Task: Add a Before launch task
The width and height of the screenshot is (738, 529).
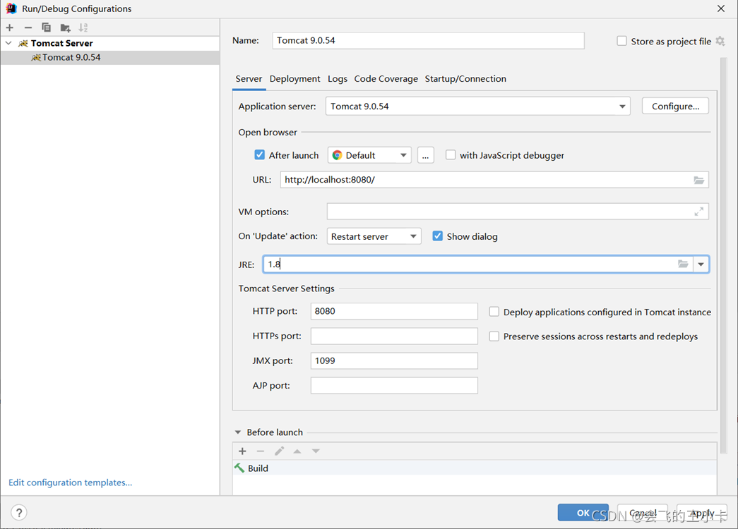Action: pos(242,451)
